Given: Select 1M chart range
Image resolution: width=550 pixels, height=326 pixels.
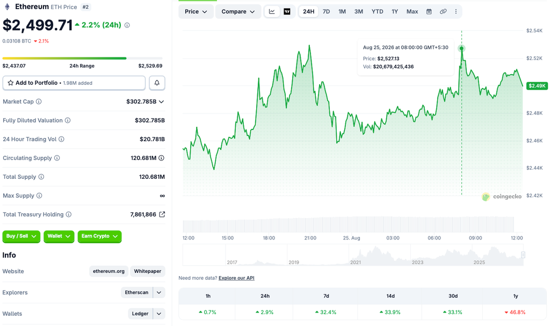Looking at the screenshot, I should pyautogui.click(x=342, y=12).
